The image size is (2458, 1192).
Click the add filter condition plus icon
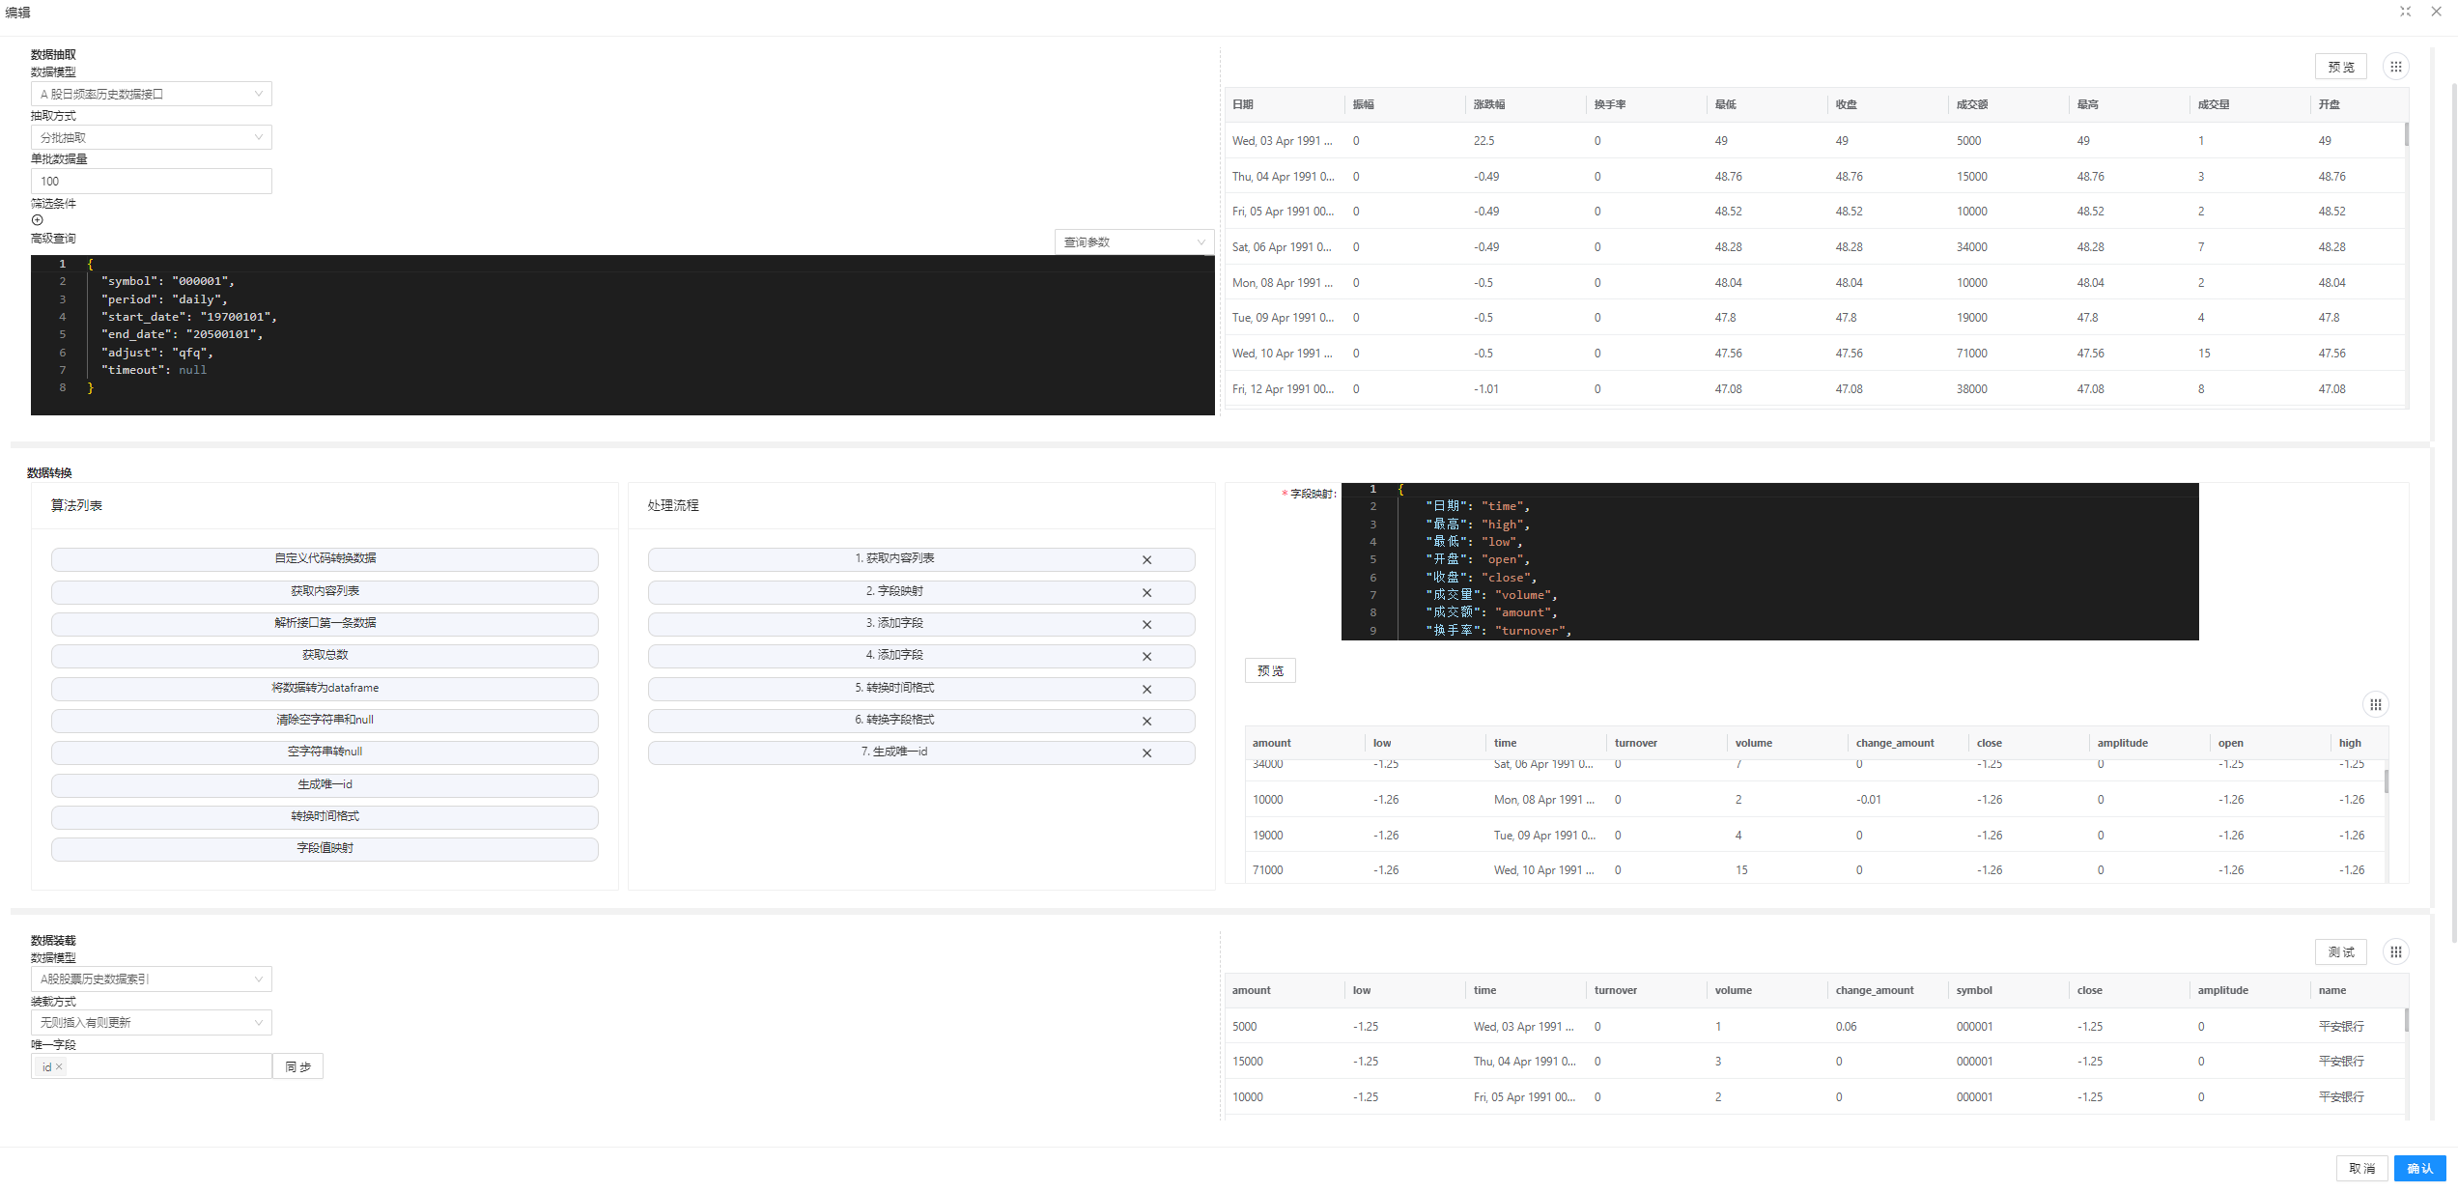[x=38, y=220]
